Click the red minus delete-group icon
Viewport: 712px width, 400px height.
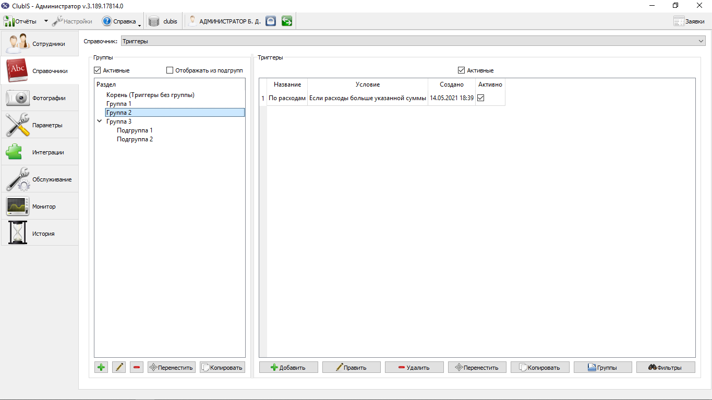tap(137, 367)
